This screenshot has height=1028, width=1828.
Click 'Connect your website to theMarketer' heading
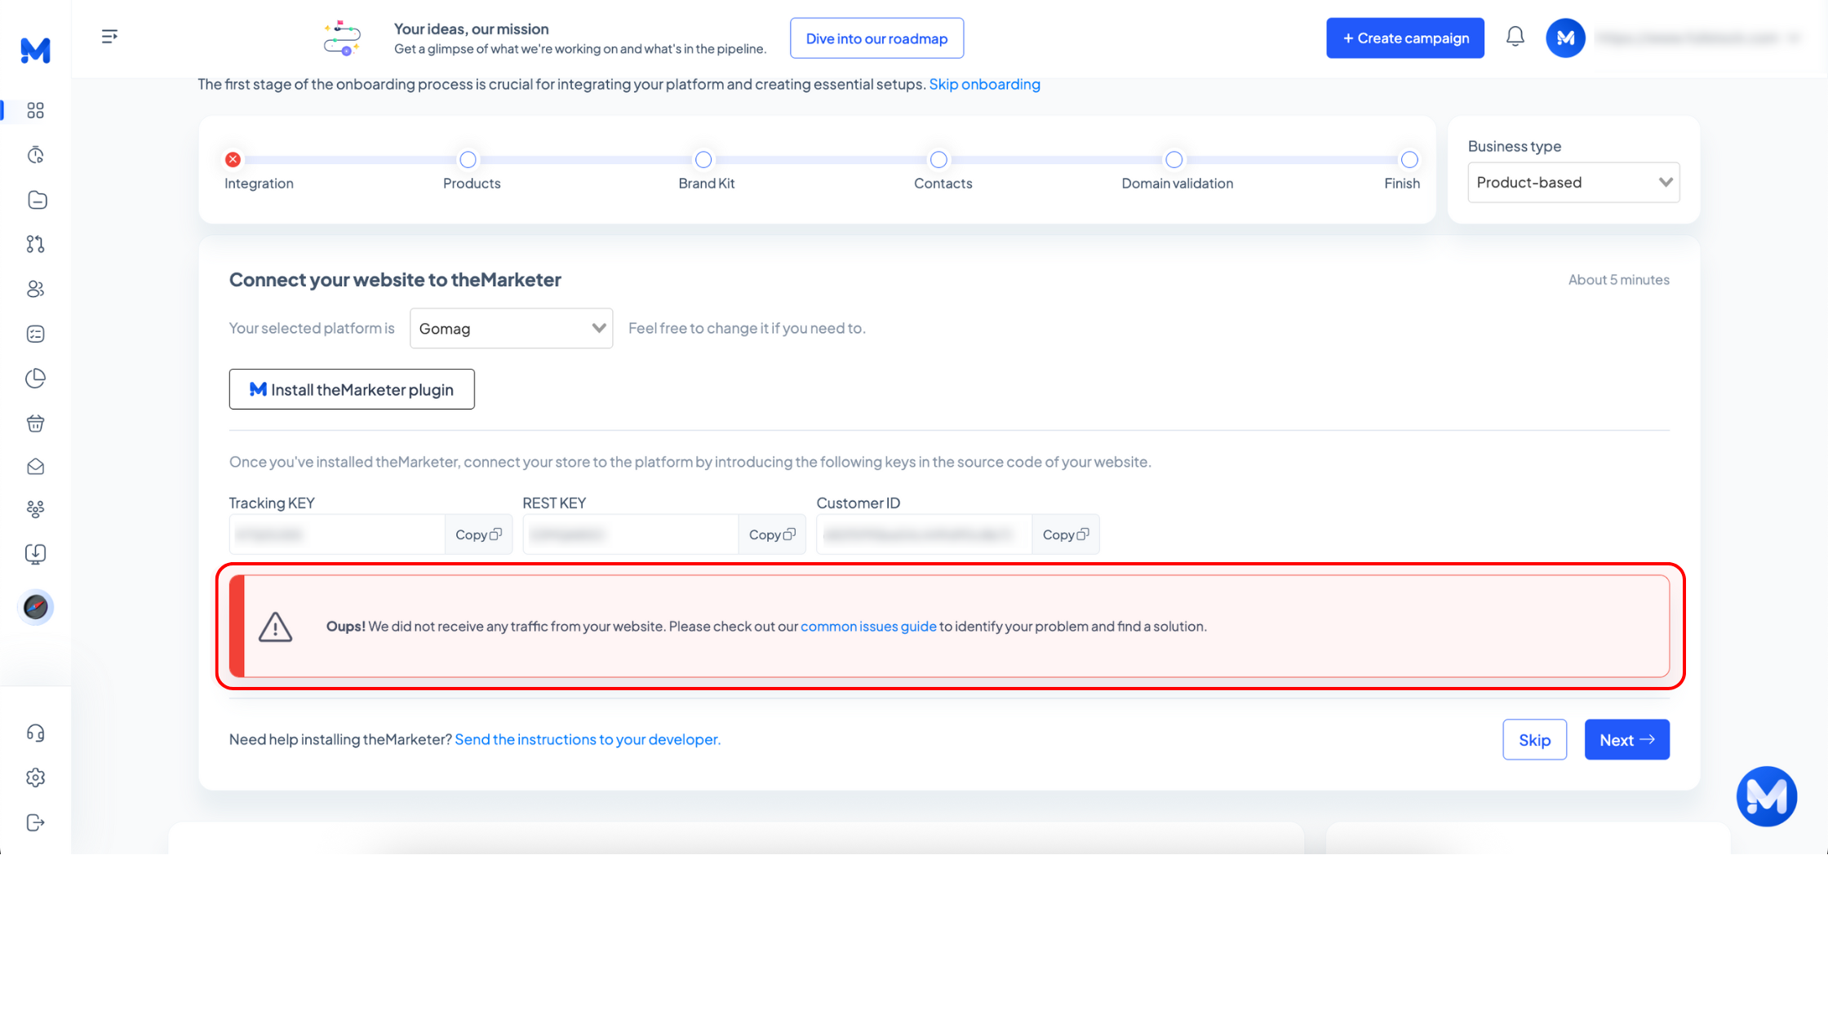pos(395,280)
